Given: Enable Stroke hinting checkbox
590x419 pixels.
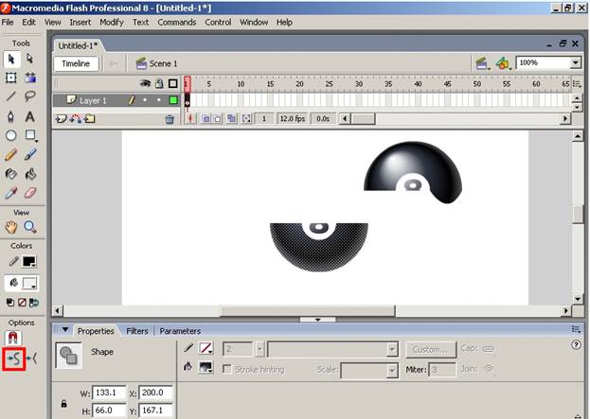Looking at the screenshot, I should click(227, 370).
